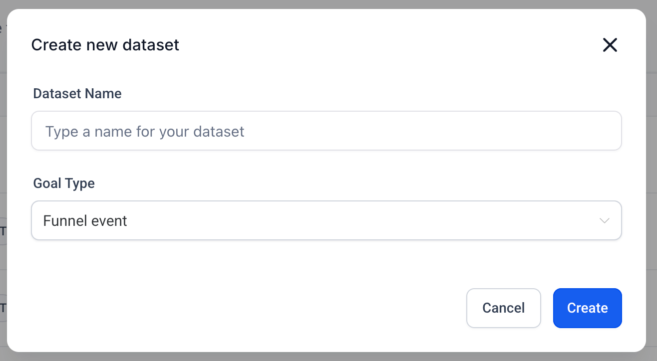Select the 'Funnel event' value text

[85, 220]
